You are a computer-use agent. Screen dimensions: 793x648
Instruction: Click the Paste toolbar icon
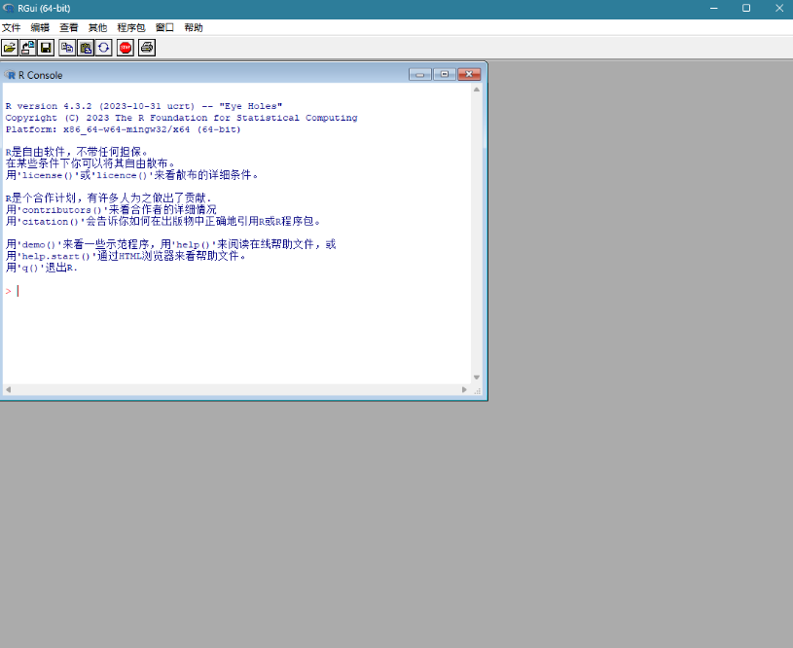[86, 48]
